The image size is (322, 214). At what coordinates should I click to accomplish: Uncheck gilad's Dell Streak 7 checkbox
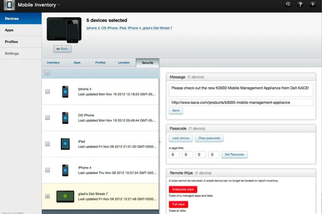(47, 196)
